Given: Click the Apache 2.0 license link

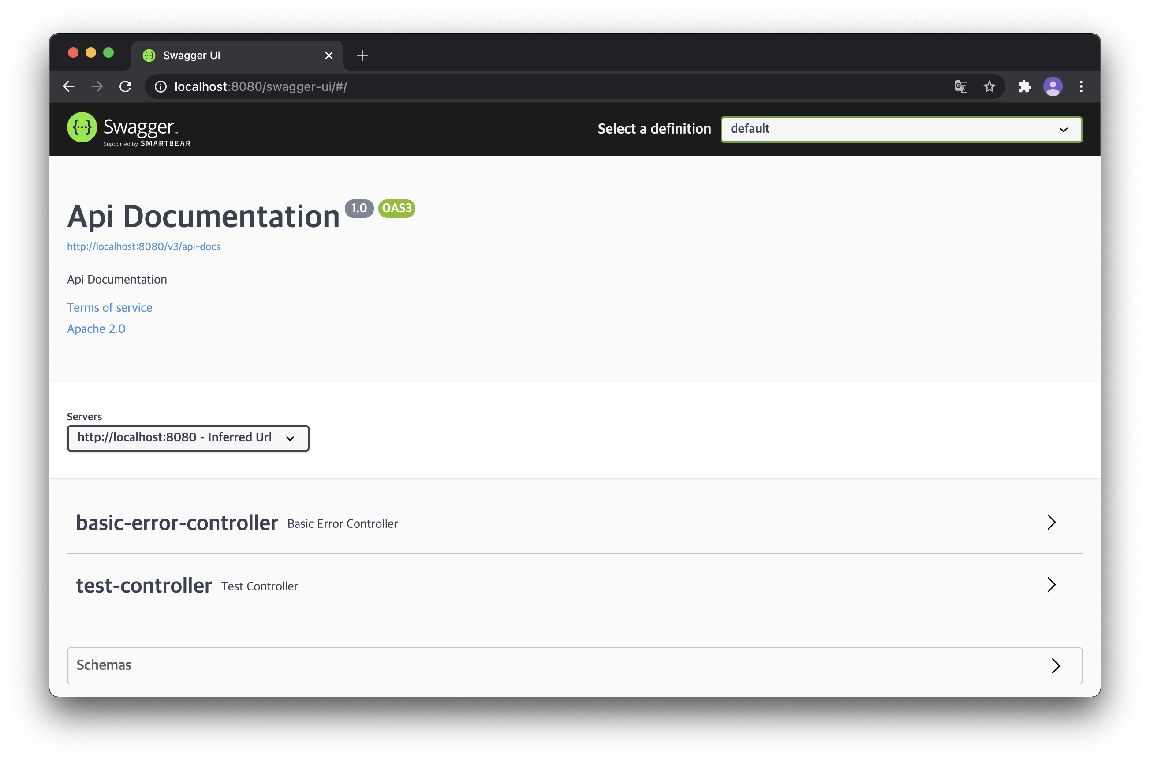Looking at the screenshot, I should click(x=97, y=328).
